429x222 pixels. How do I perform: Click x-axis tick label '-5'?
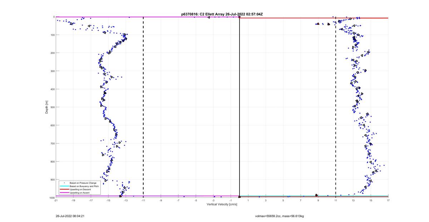pyautogui.click(x=196, y=200)
